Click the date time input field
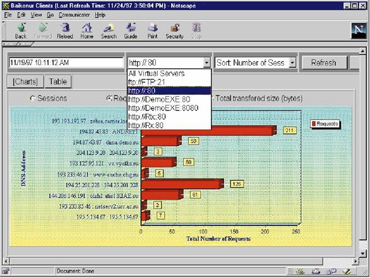This screenshot has width=370, height=278. click(66, 63)
